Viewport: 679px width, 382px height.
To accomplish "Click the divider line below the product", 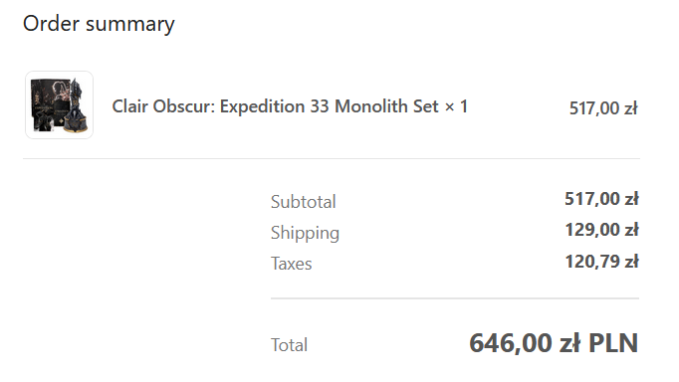I will tap(332, 158).
